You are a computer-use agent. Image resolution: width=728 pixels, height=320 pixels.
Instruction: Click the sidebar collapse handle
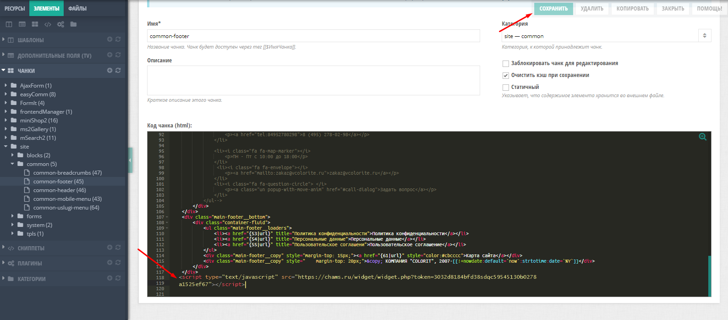pyautogui.click(x=130, y=160)
